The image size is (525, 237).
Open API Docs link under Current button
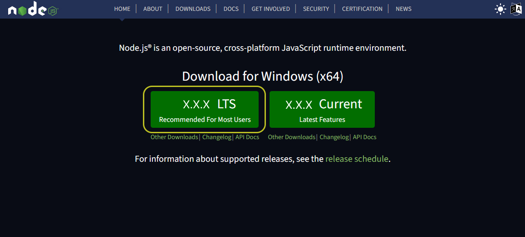click(365, 137)
